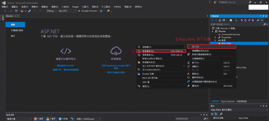The width and height of the screenshot is (269, 121).
Task: Click the Categorized icon in Properties panel
Action: (x=212, y=114)
